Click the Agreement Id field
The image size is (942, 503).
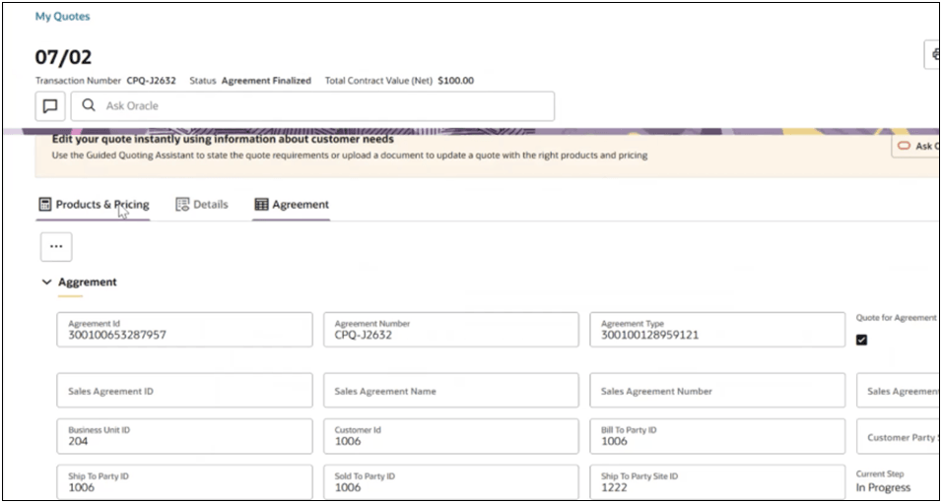[184, 330]
